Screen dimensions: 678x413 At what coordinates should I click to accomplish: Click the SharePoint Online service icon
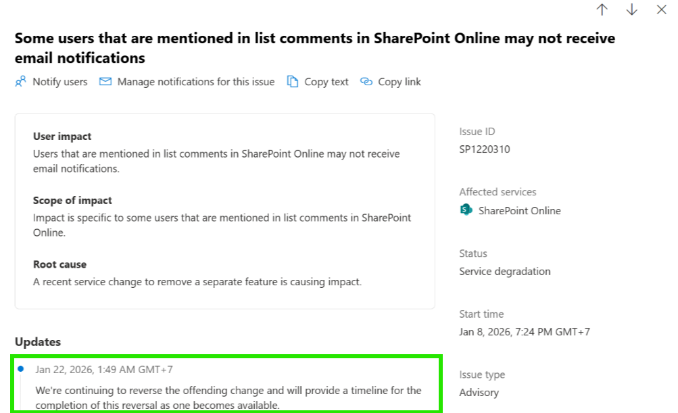[466, 210]
